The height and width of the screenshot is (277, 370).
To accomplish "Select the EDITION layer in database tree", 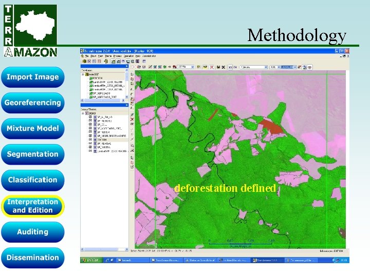I will [97, 78].
